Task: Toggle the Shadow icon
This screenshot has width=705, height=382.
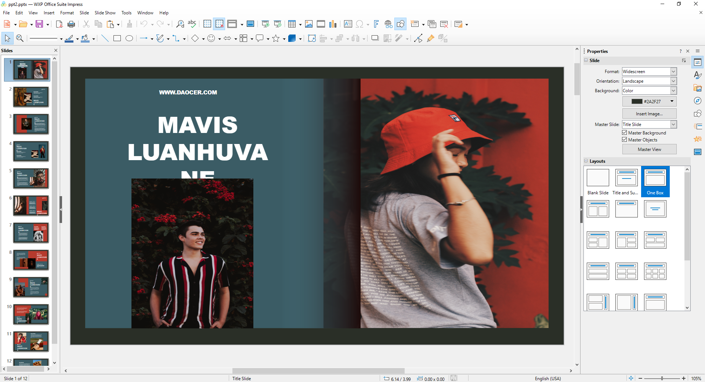Action: 375,38
